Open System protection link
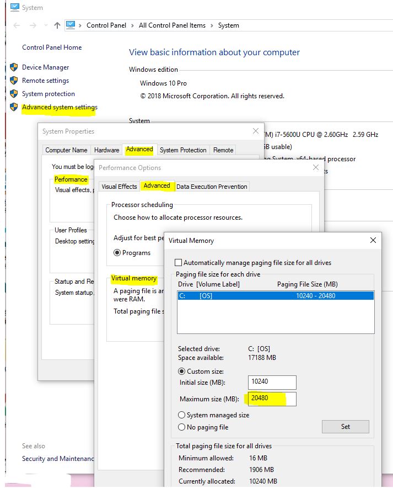393x488 pixels. pos(49,94)
